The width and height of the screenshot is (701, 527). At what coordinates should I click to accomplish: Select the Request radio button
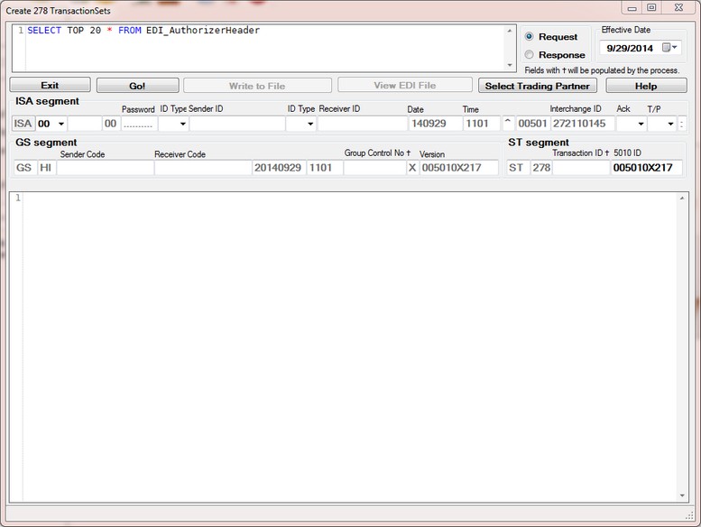coord(530,37)
